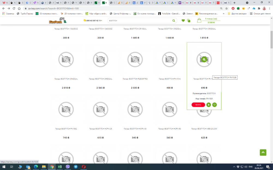The image size is (273, 170).
Task: Open product Гвозди BOSTITCH HCFN-50
Action: coord(170,129)
